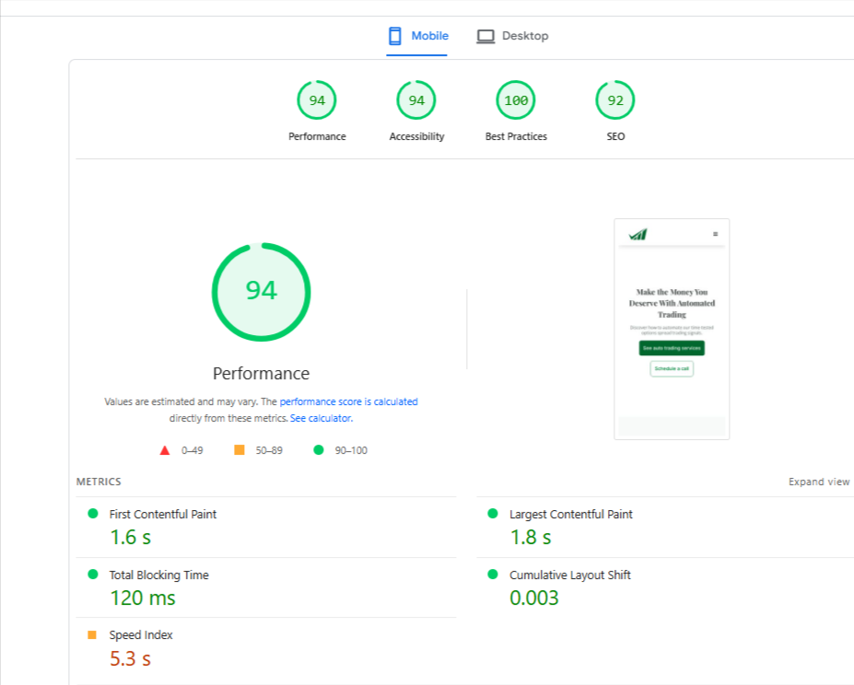This screenshot has width=854, height=685.
Task: Click the 0.003 metric value
Action: tap(534, 598)
